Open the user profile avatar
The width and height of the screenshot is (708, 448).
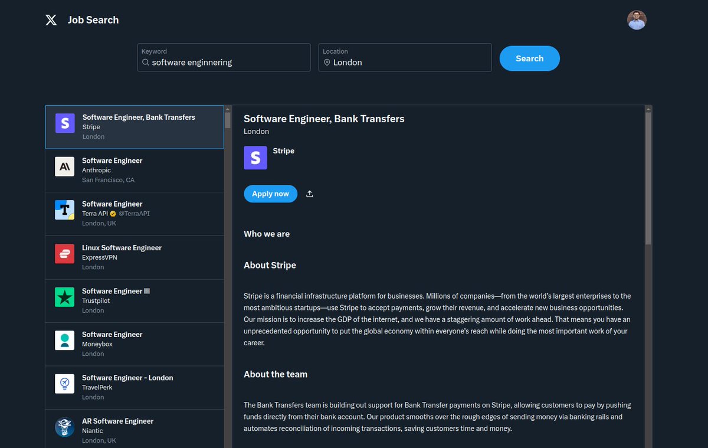point(637,20)
